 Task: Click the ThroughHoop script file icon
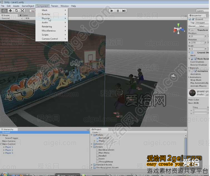point(97,162)
